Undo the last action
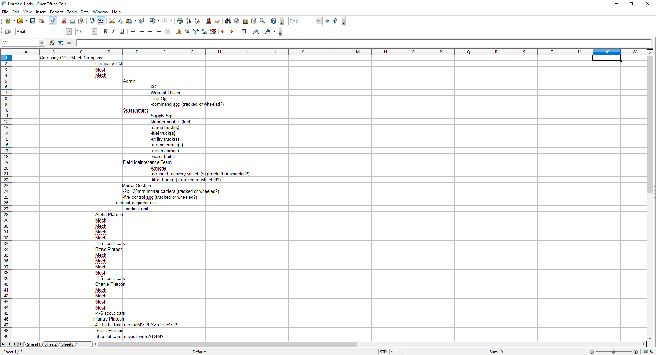The width and height of the screenshot is (656, 355). 152,21
